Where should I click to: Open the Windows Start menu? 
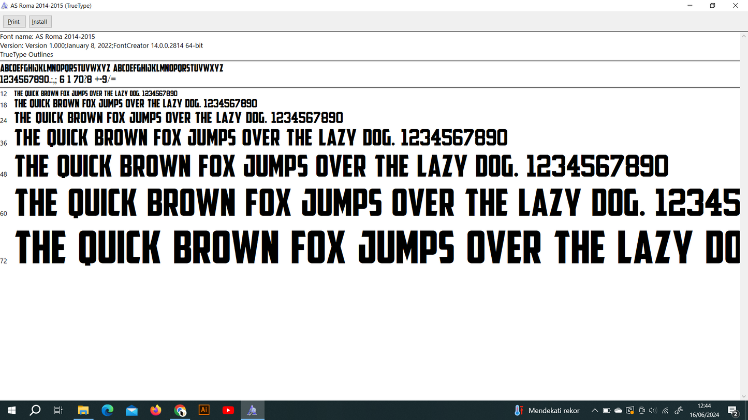(x=11, y=410)
